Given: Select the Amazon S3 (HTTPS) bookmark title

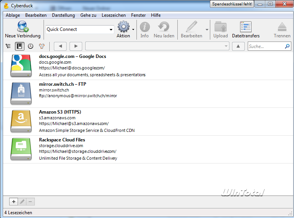Looking at the screenshot, I should click(x=60, y=112).
